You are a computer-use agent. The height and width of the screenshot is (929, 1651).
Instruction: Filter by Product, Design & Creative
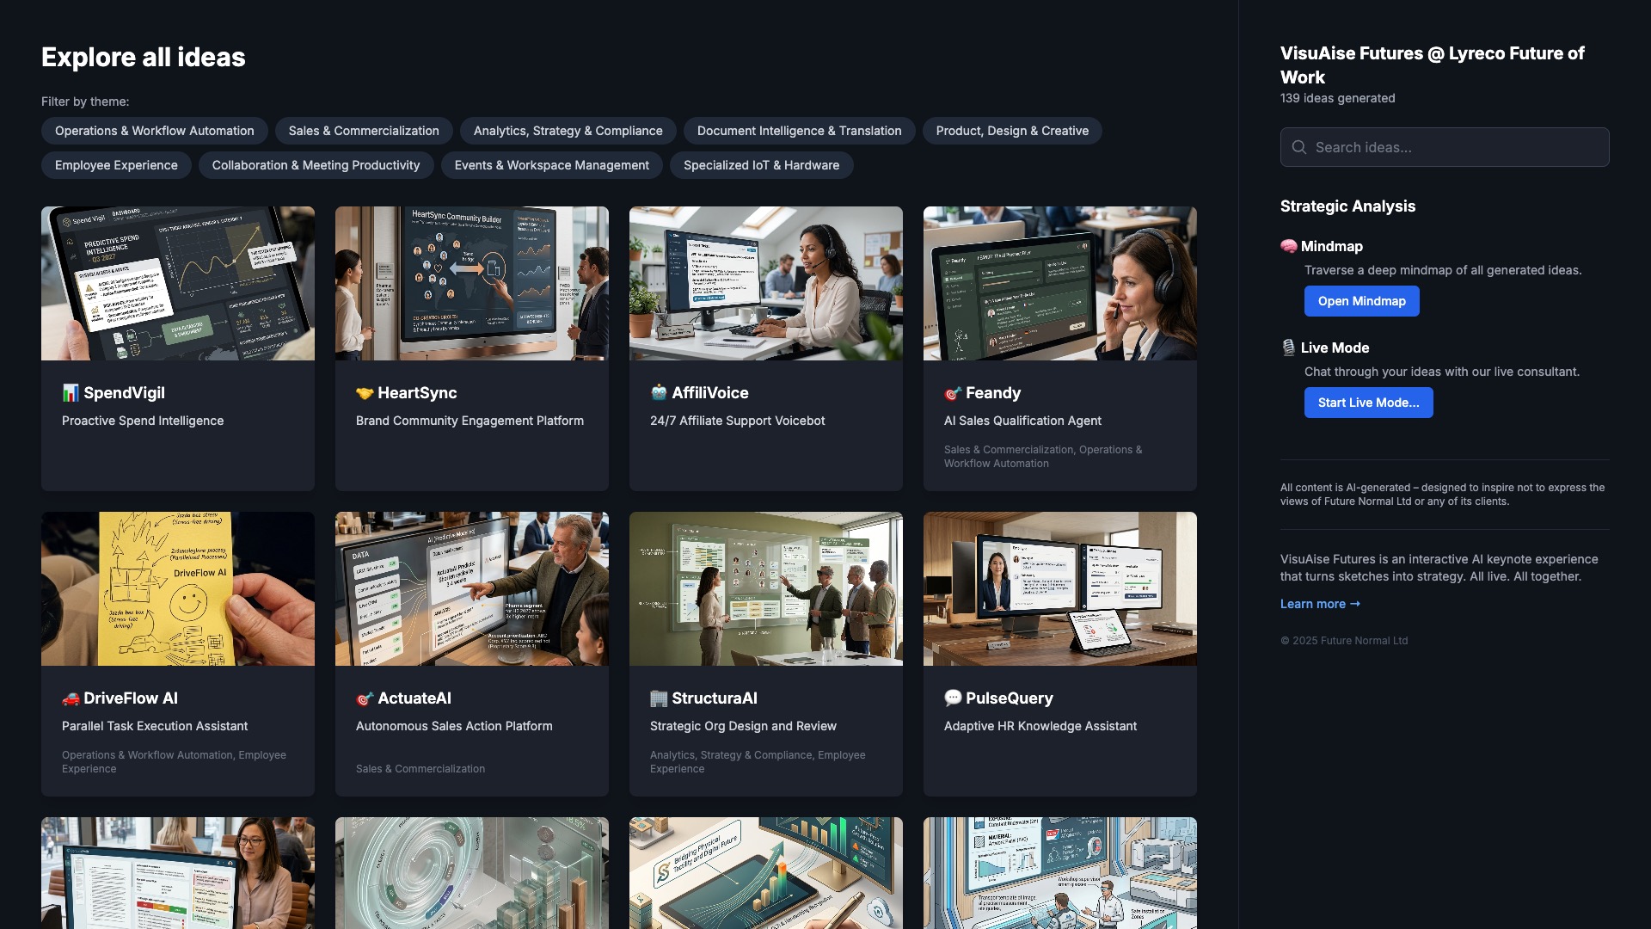click(x=1012, y=131)
